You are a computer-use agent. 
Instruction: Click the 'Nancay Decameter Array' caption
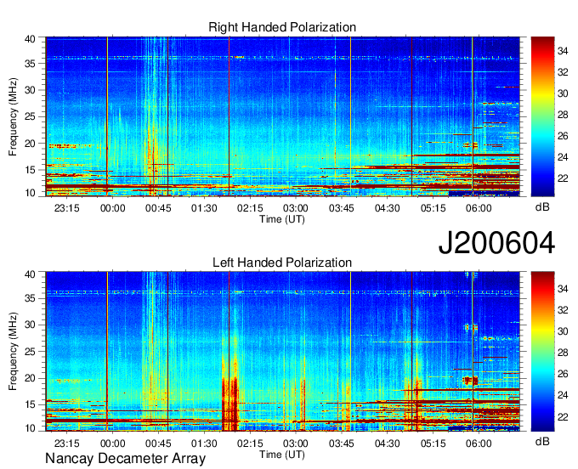tap(125, 458)
